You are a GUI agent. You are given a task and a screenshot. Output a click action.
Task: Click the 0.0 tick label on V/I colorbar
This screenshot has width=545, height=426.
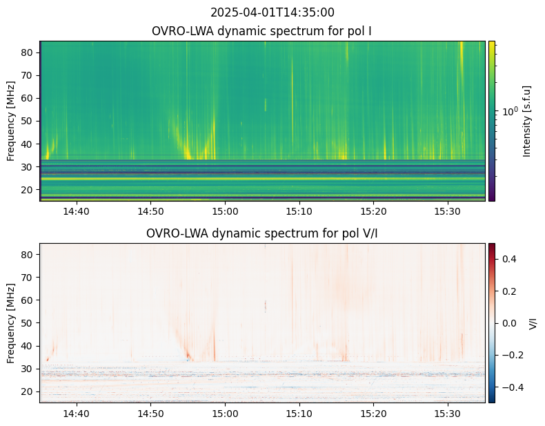(x=509, y=323)
